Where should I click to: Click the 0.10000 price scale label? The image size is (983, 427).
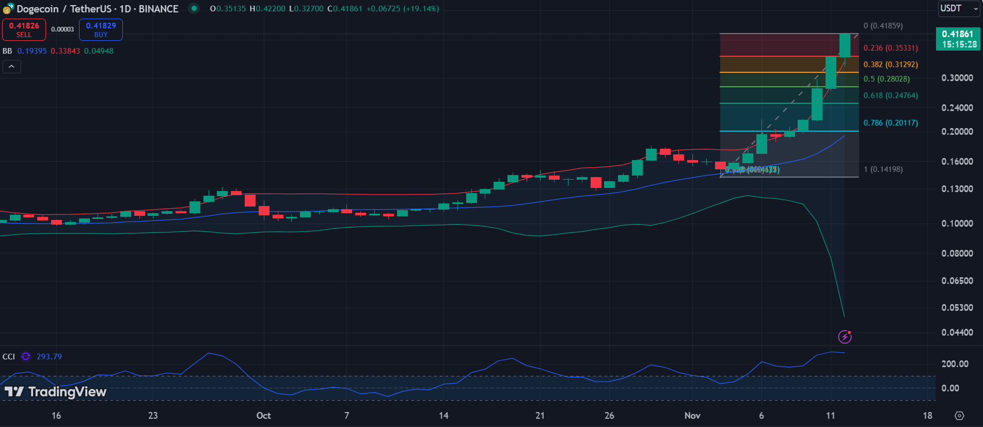[957, 224]
